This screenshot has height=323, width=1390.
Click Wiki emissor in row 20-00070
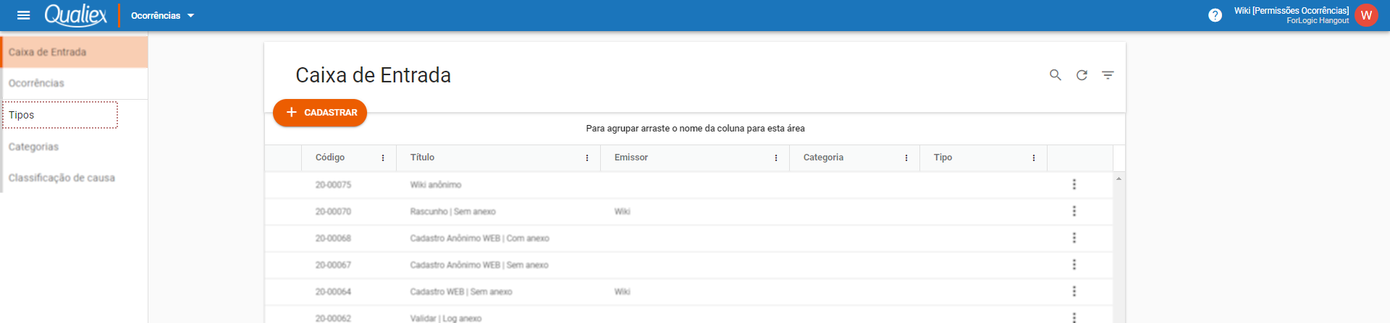coord(622,212)
